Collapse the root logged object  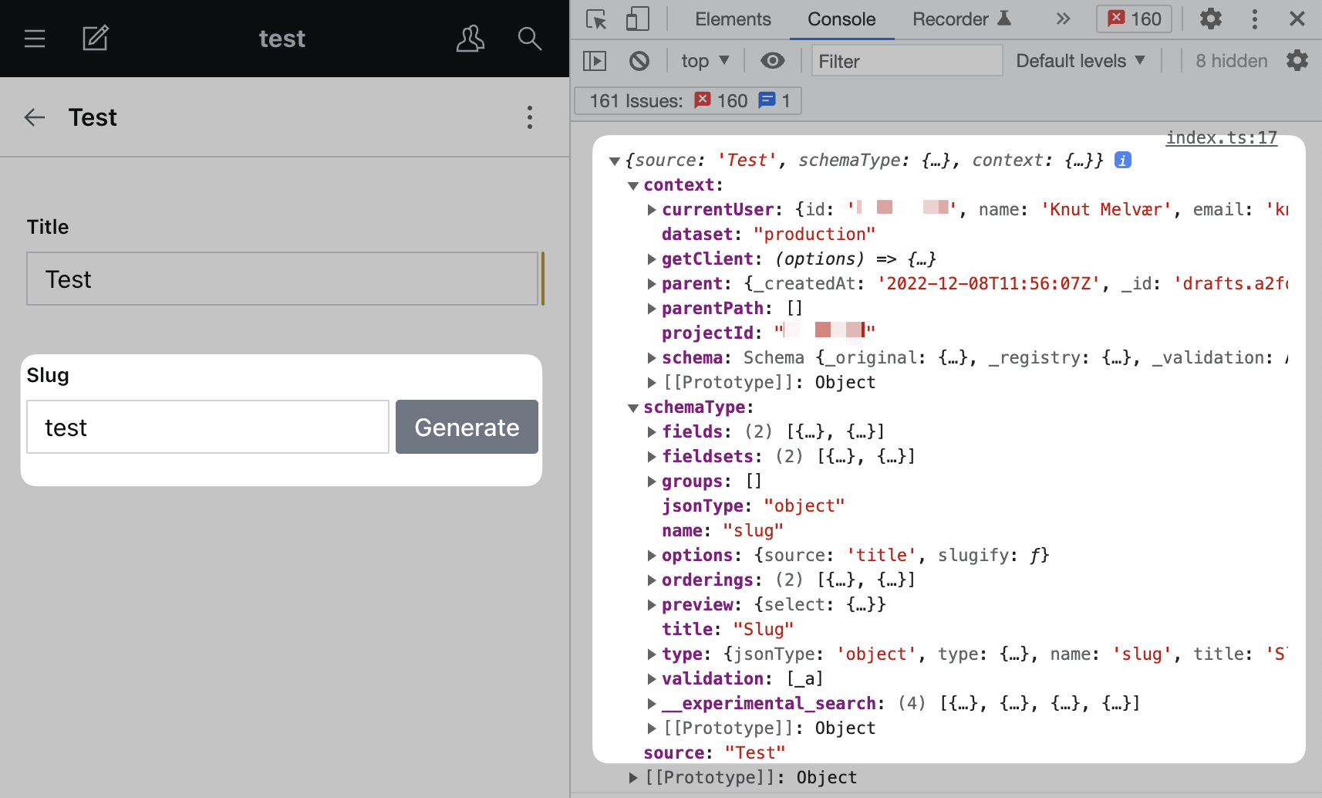(615, 161)
